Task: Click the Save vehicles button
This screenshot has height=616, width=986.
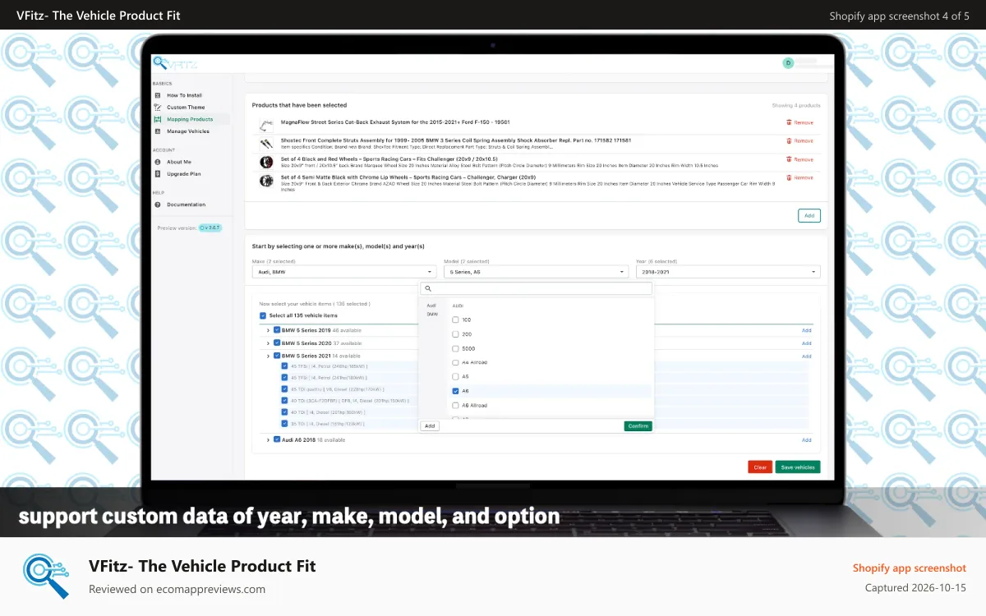Action: [798, 467]
